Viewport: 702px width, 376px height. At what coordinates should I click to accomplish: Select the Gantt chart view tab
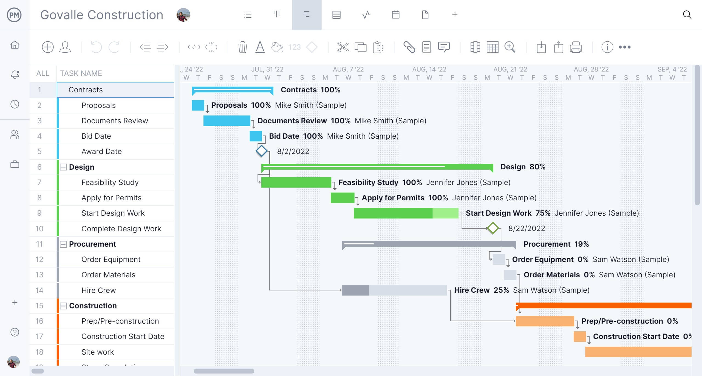click(x=306, y=15)
